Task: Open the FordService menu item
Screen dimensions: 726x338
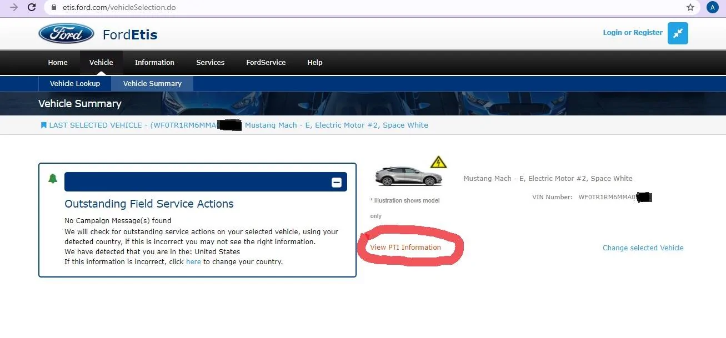Action: 266,62
